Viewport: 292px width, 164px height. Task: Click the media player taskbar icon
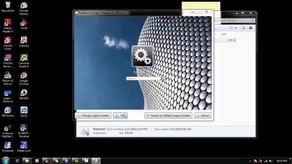37,161
